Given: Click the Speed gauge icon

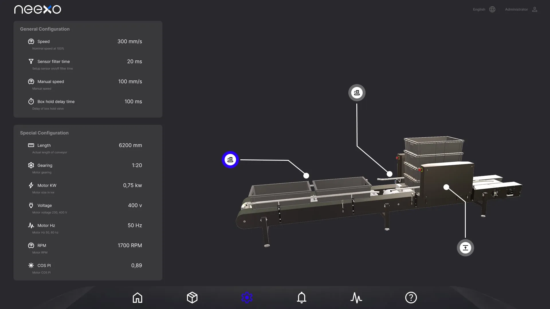Looking at the screenshot, I should point(31,41).
